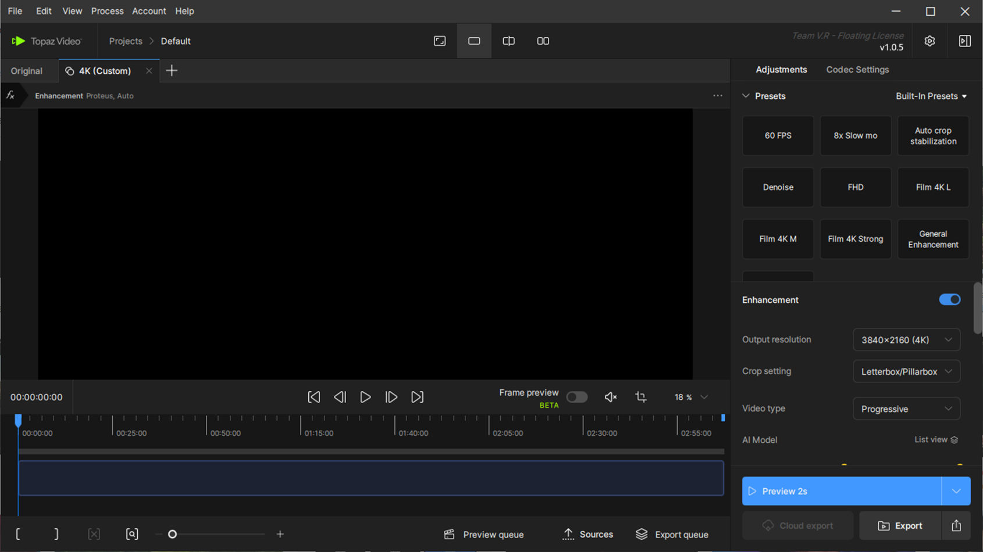Mute the preview audio
Image resolution: width=983 pixels, height=552 pixels.
[610, 397]
